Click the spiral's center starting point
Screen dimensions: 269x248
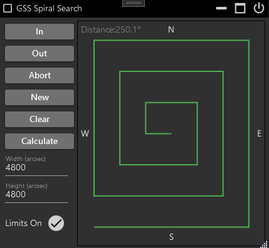pyautogui.click(x=171, y=133)
